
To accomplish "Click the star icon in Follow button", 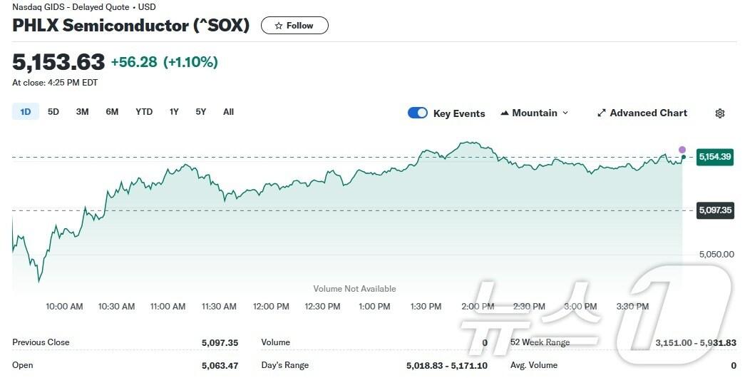I will (279, 26).
